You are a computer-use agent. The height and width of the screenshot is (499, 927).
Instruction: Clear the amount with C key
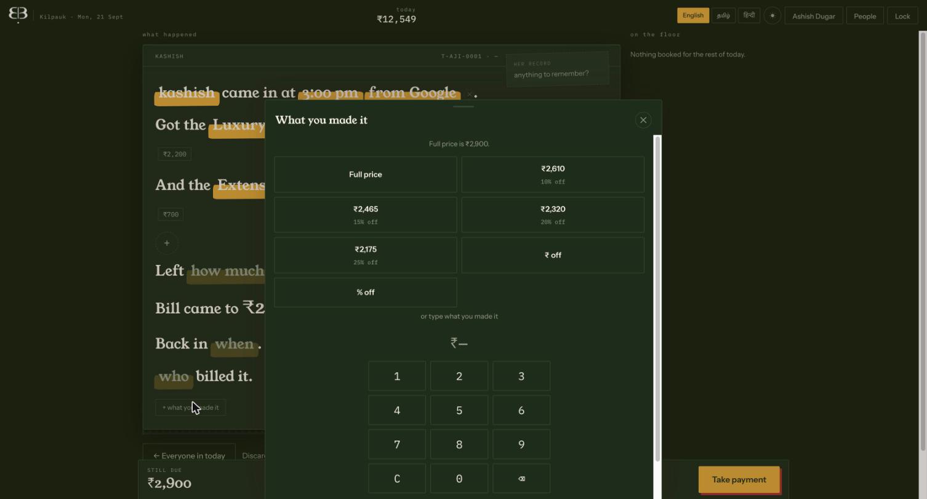[x=397, y=479]
